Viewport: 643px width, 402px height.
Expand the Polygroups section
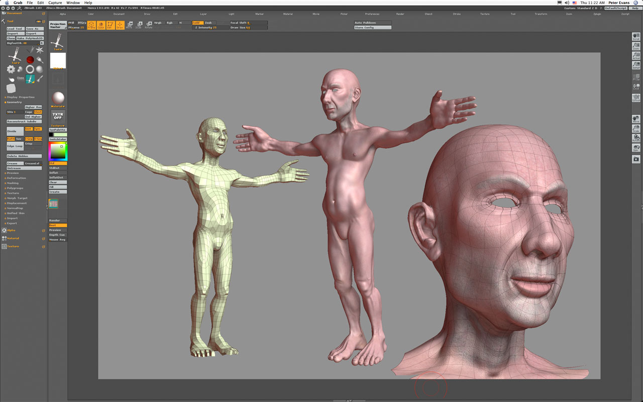point(15,188)
